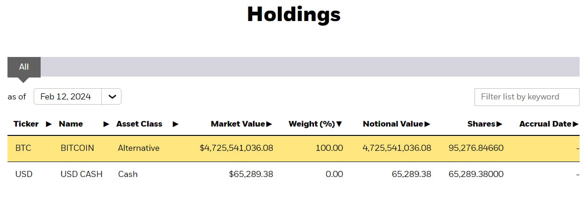The height and width of the screenshot is (205, 588).
Task: Click the BITCOIN name cell
Action: (x=77, y=148)
